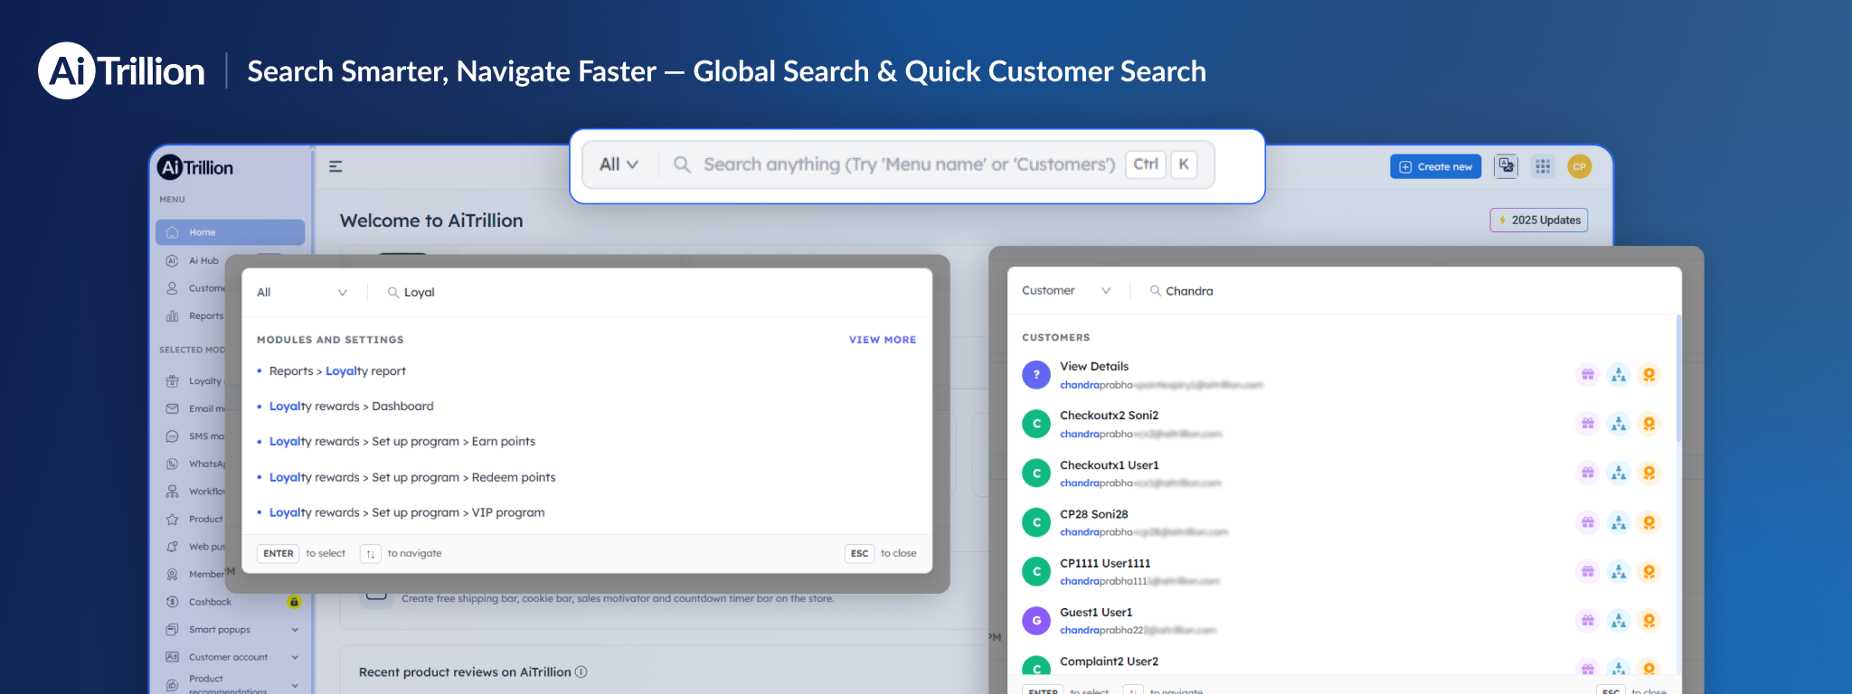
Task: Open Smart popups in the sidebar menu
Action: pyautogui.click(x=219, y=630)
